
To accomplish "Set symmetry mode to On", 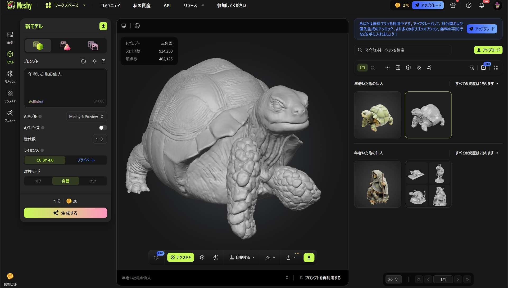I will pyautogui.click(x=93, y=181).
